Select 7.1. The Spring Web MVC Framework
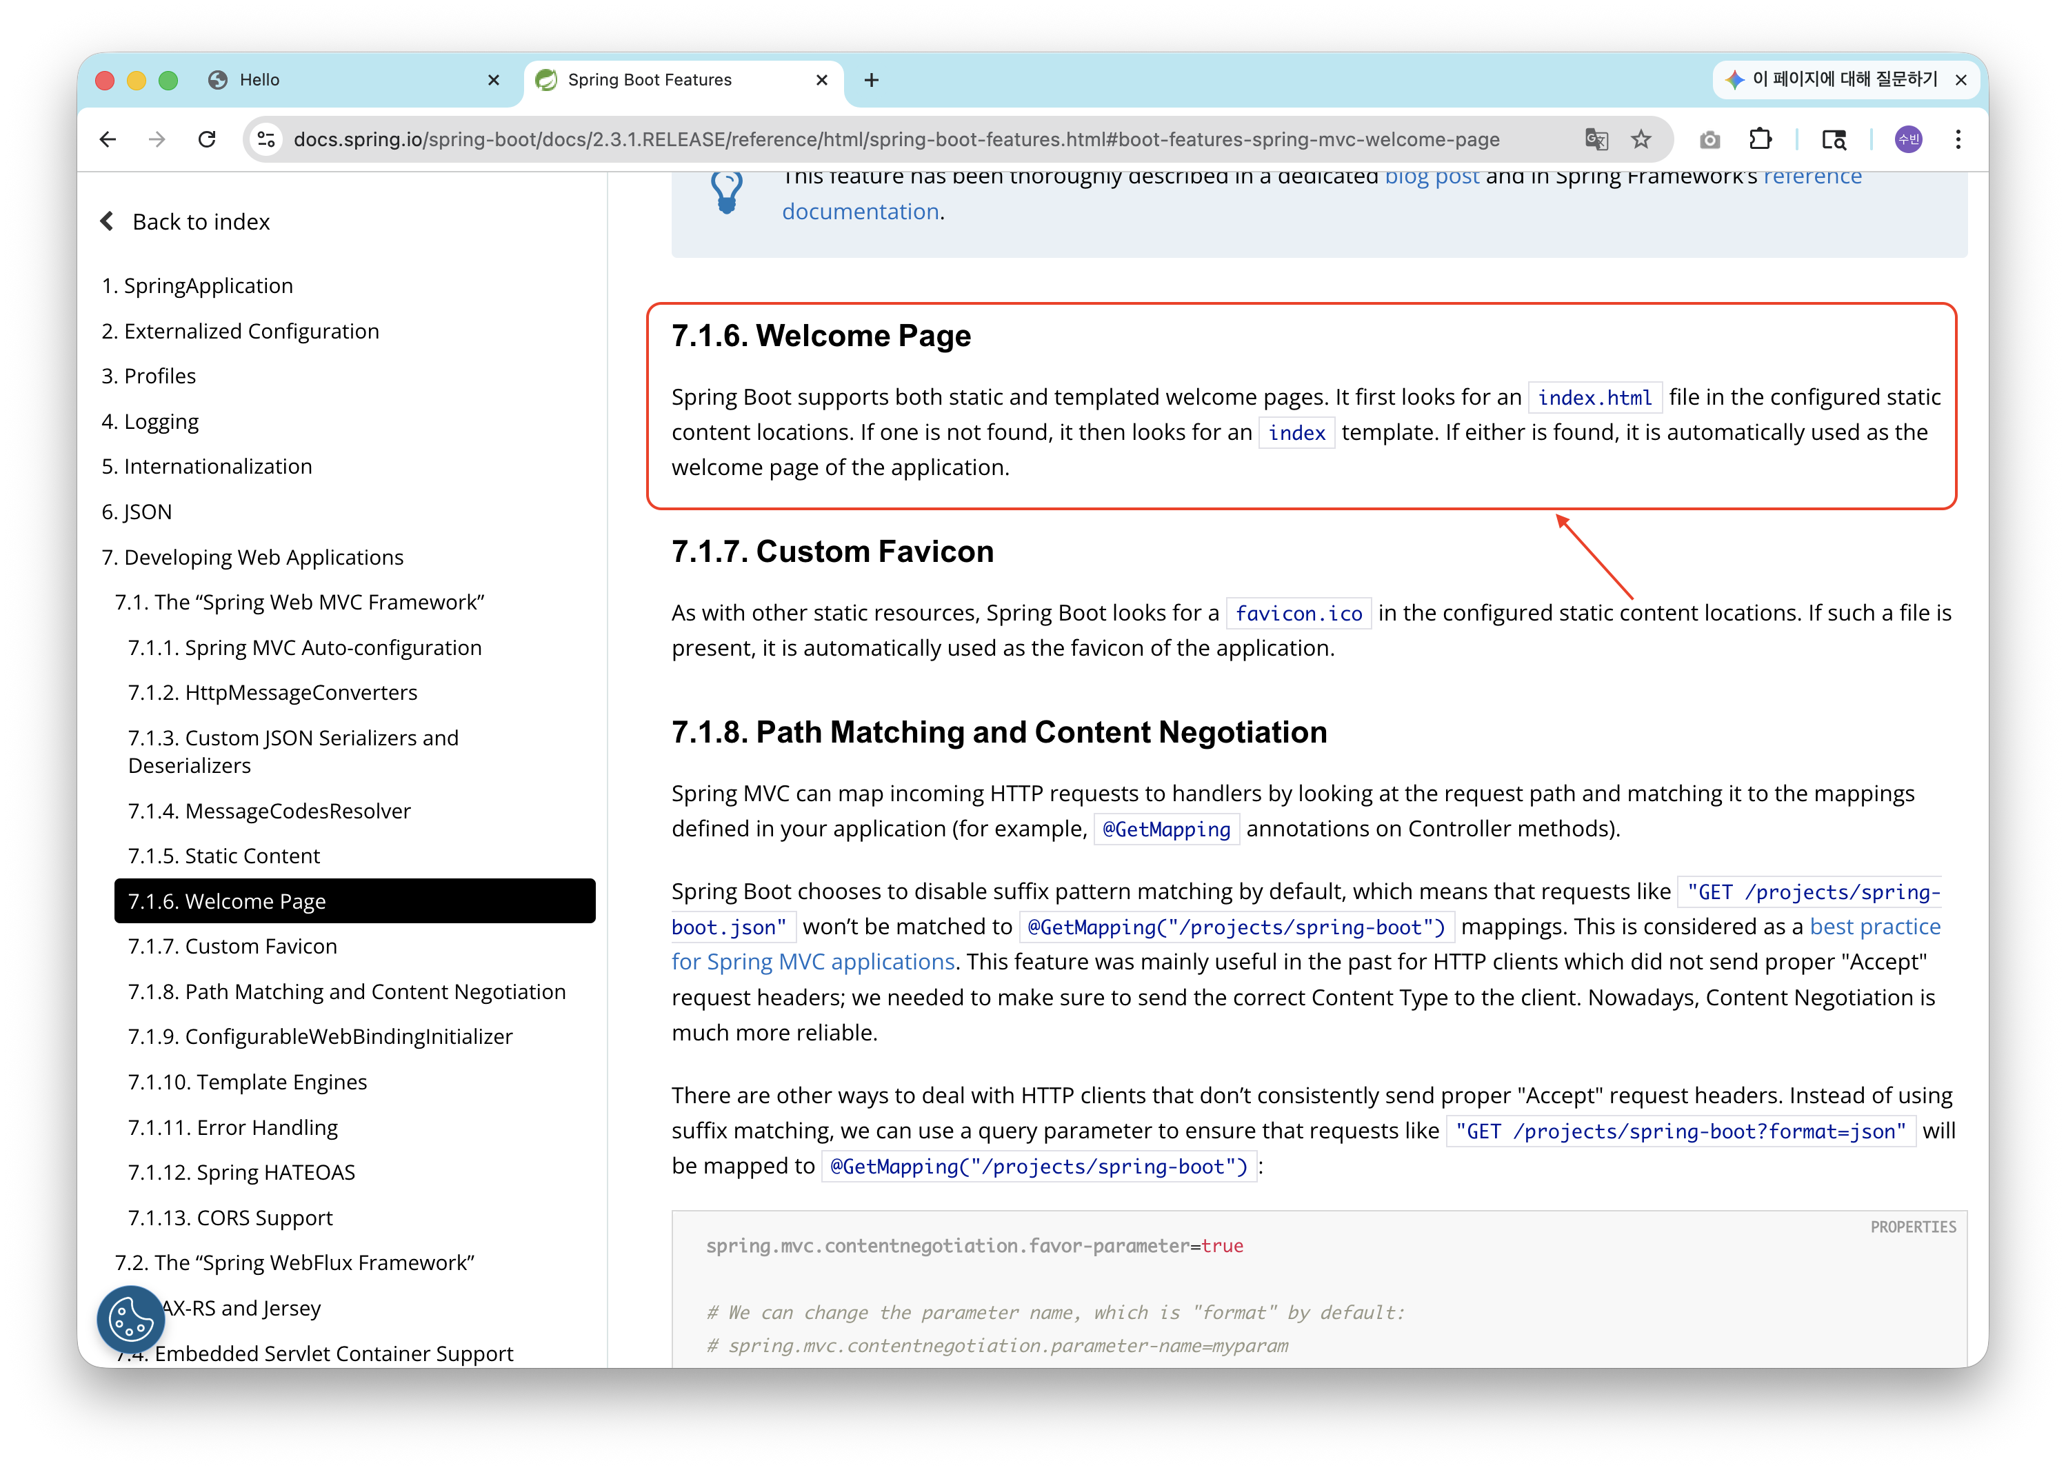This screenshot has width=2066, height=1470. pos(300,603)
